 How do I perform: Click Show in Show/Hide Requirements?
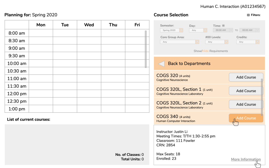pos(197,51)
